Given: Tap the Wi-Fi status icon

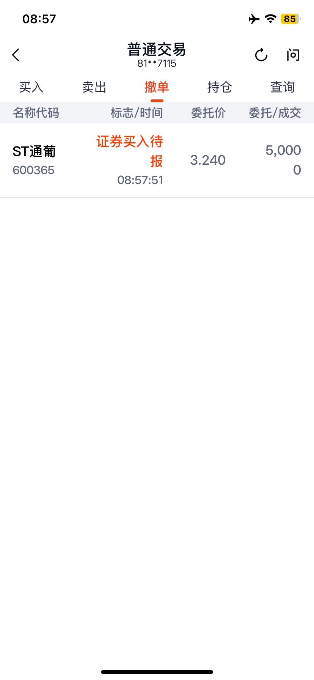Looking at the screenshot, I should [x=270, y=19].
